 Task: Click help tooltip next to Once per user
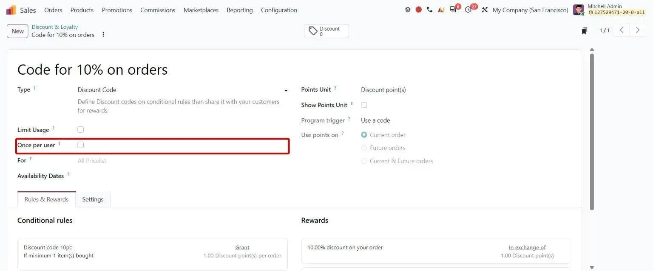point(59,143)
